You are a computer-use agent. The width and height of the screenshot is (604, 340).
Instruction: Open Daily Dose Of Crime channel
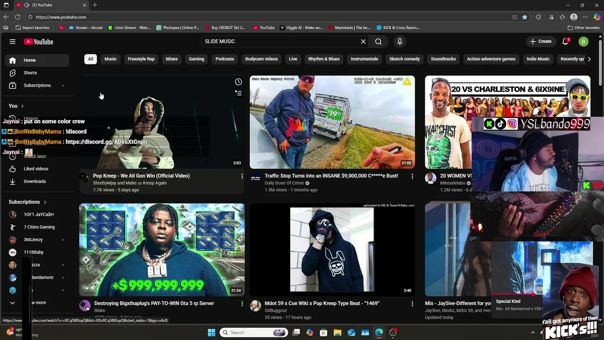(284, 183)
